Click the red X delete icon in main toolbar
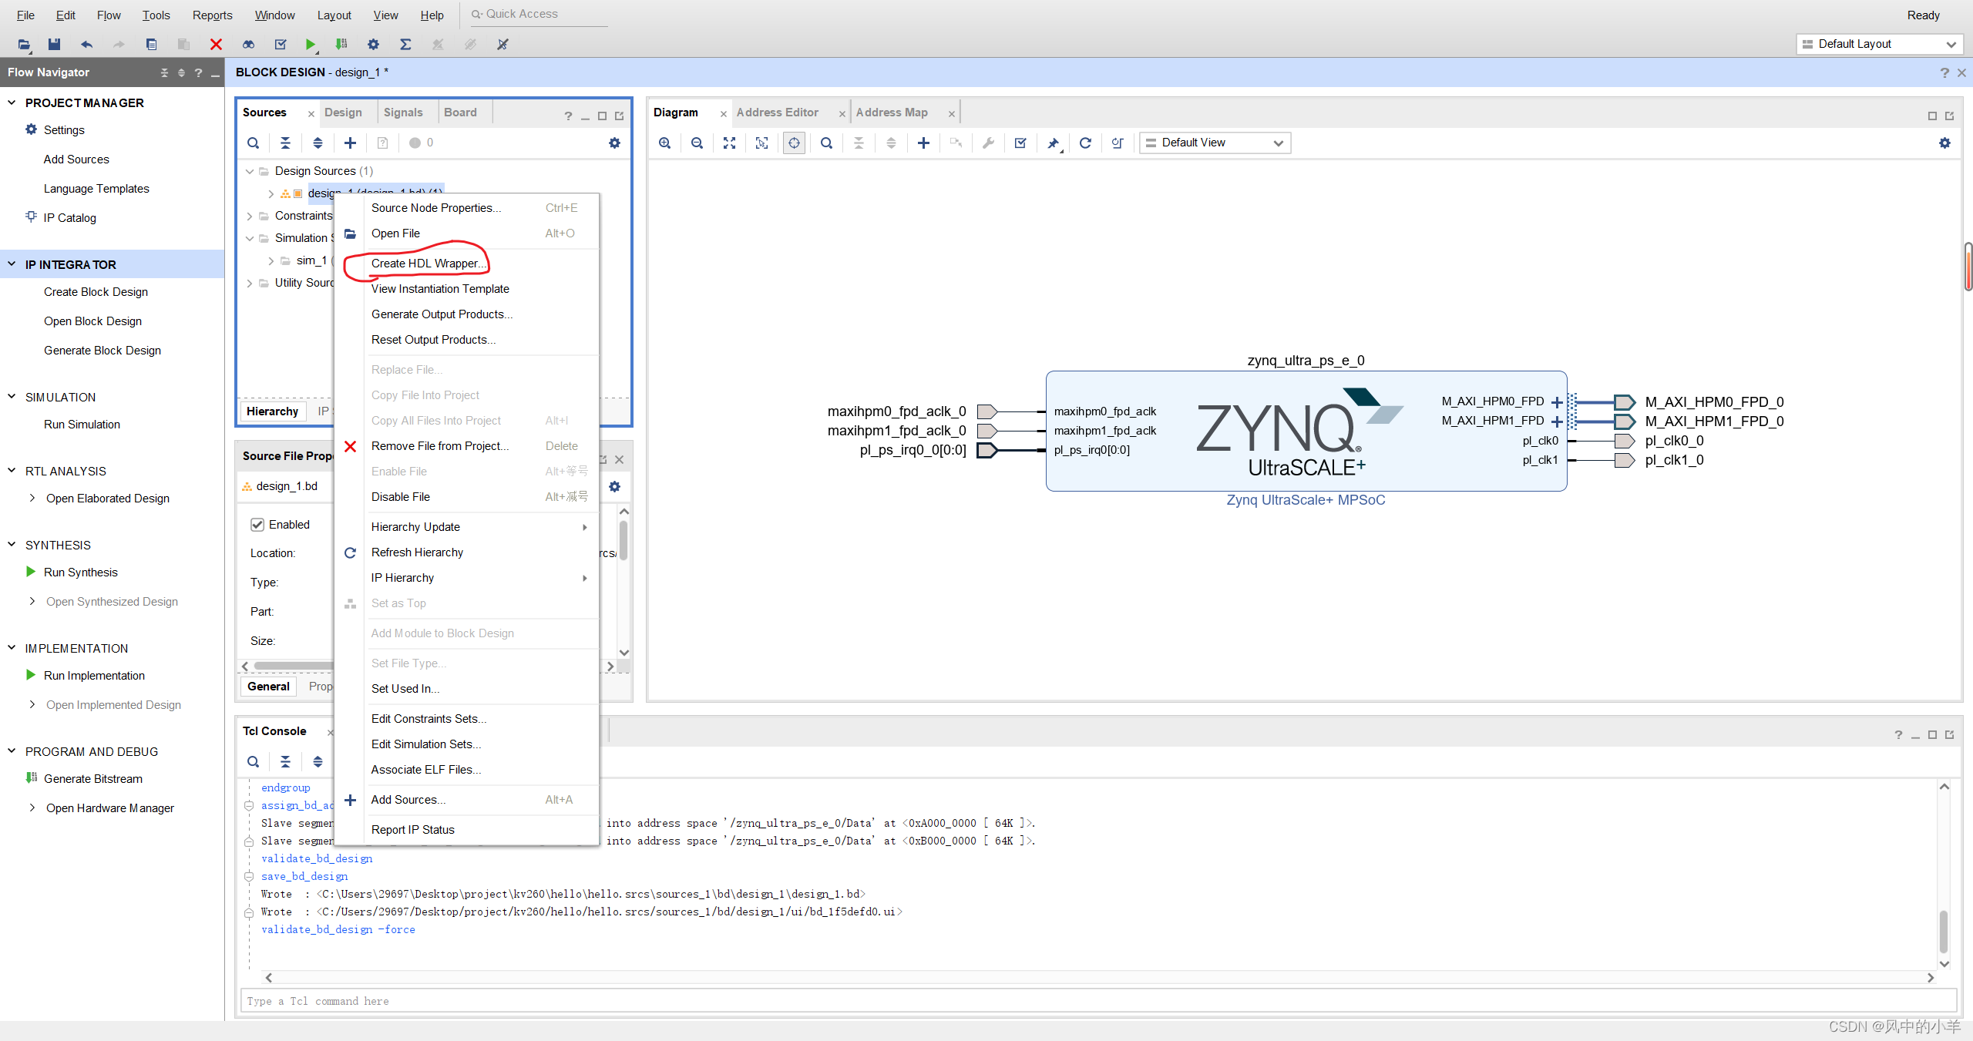This screenshot has height=1041, width=1973. [x=216, y=44]
